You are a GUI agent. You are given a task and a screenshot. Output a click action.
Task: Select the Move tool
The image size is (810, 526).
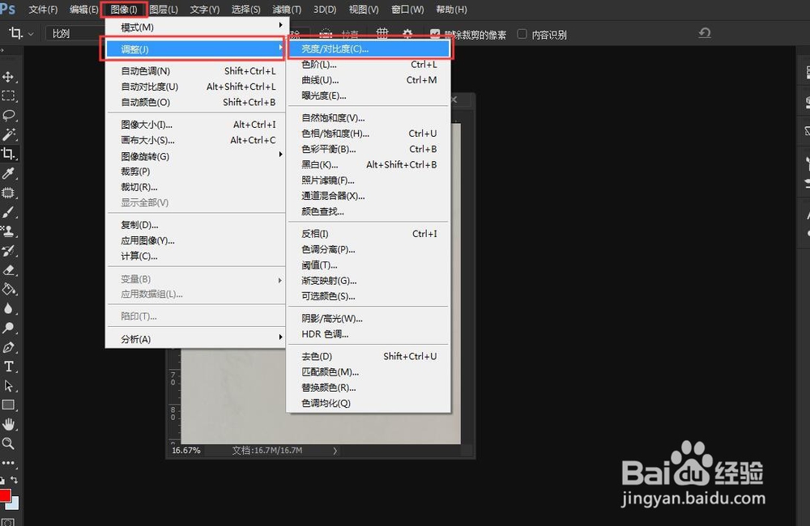point(8,77)
